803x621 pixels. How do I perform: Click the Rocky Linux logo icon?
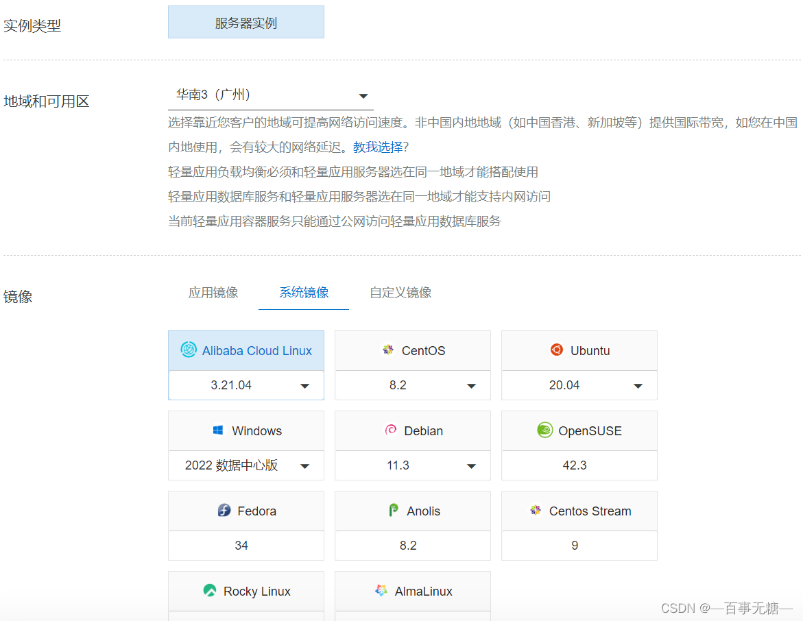(209, 590)
